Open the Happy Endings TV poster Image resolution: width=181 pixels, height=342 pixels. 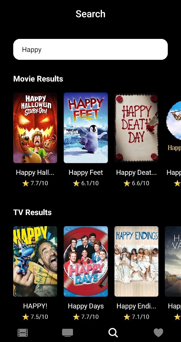136,261
